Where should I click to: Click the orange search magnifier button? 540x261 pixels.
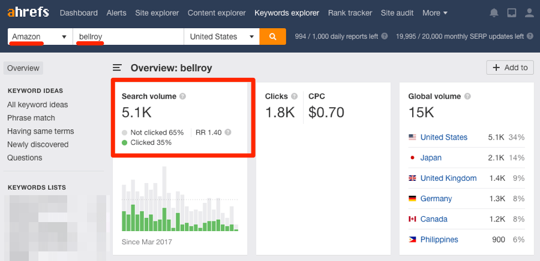273,37
